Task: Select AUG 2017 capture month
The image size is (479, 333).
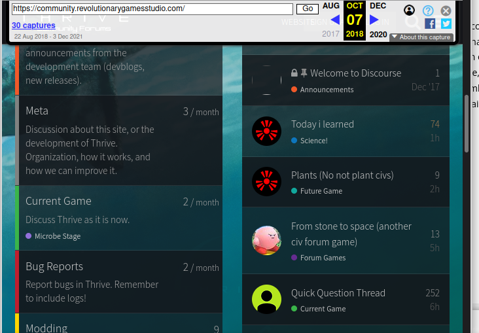Action: [331, 20]
